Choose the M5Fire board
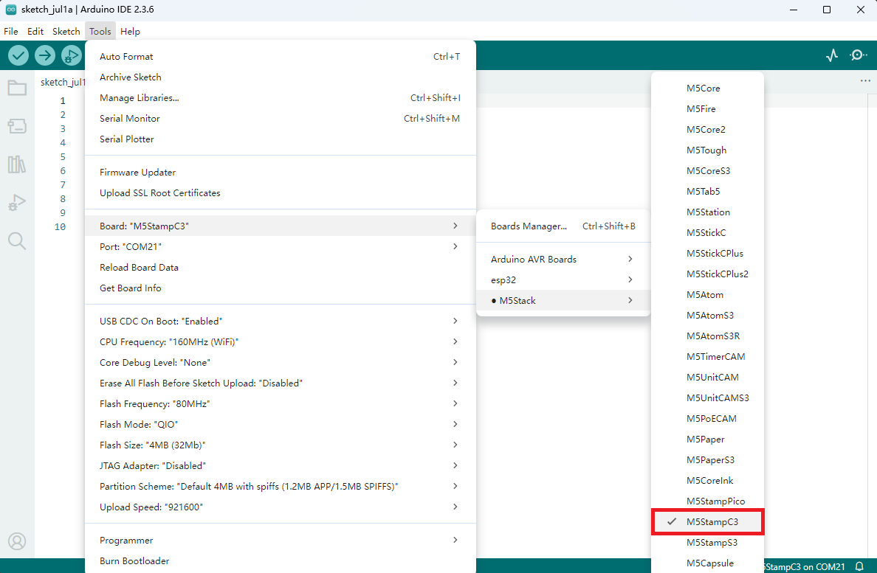 pyautogui.click(x=707, y=109)
